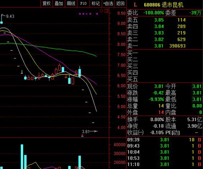Add stock via +自选 button

pos(108,3)
